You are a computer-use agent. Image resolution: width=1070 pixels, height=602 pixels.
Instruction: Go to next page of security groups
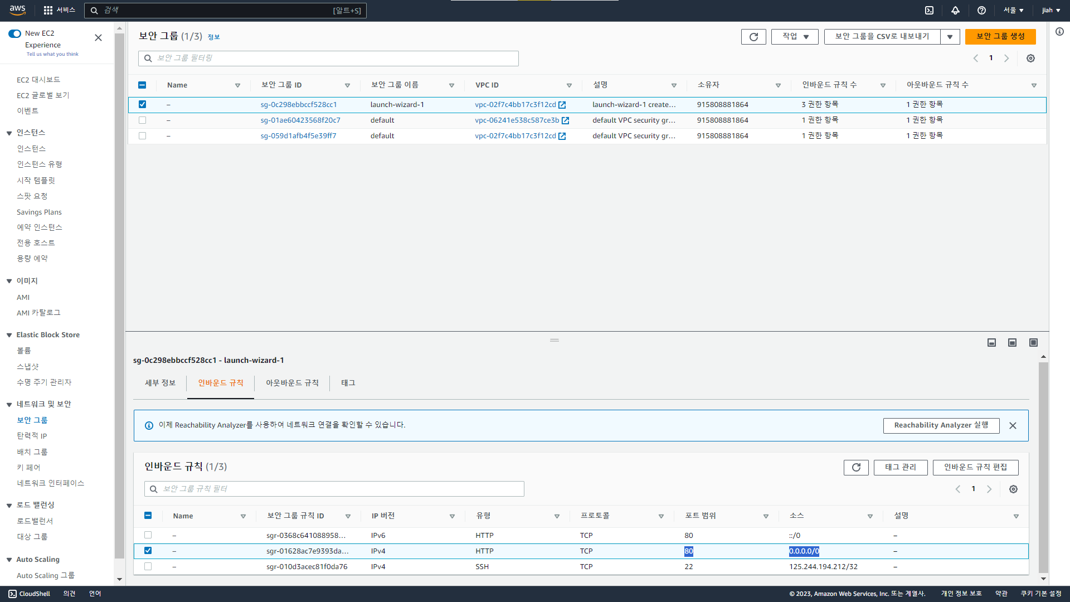click(x=1006, y=59)
